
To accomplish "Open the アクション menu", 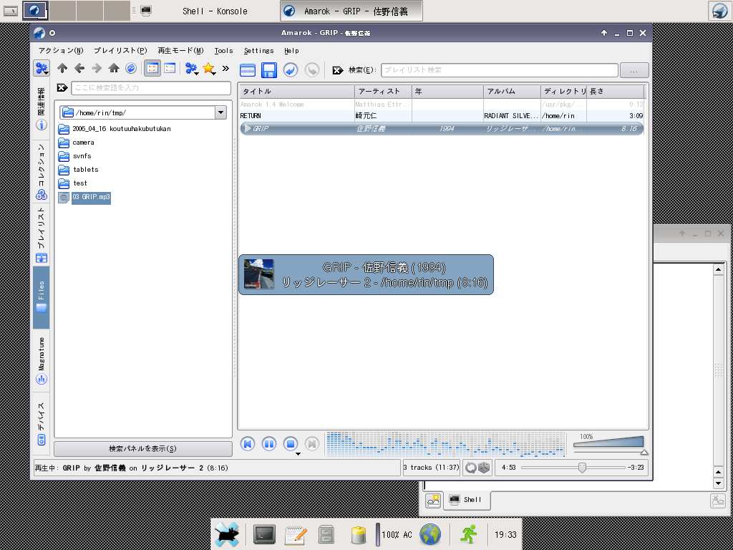I will point(61,51).
